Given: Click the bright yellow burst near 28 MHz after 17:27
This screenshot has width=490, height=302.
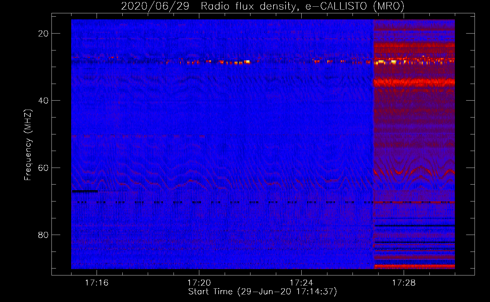Looking at the screenshot, I should click(394, 62).
